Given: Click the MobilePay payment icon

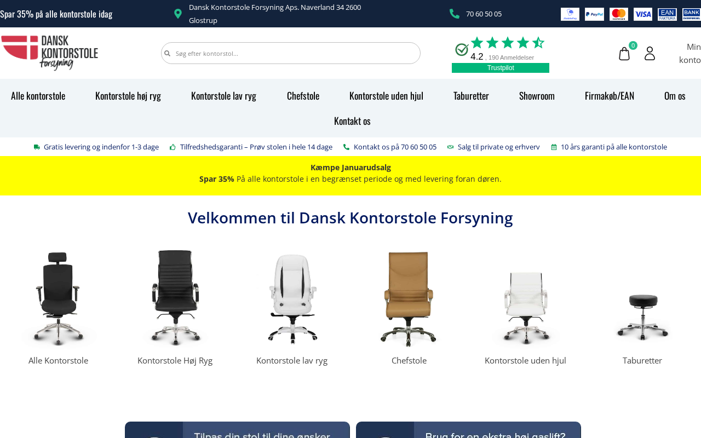Looking at the screenshot, I should tap(570, 14).
